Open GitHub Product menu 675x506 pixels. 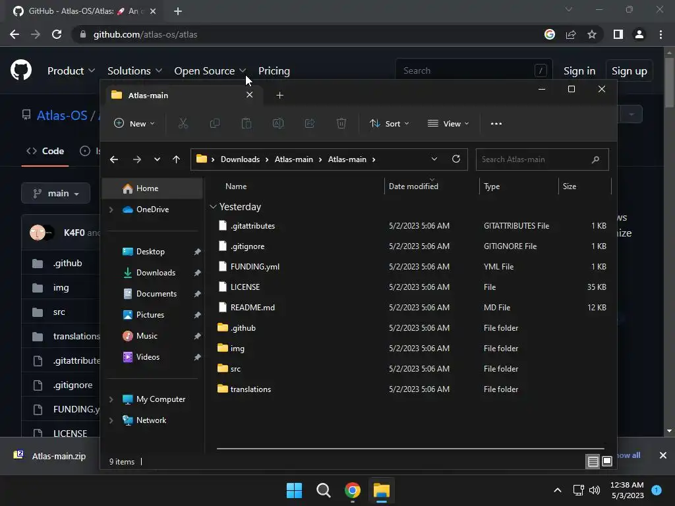coord(71,71)
